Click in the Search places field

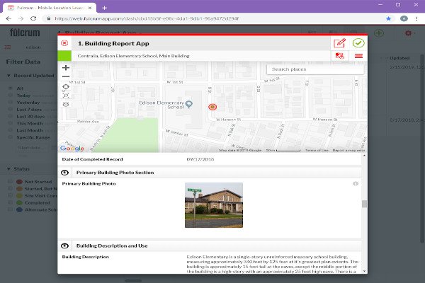pyautogui.click(x=315, y=69)
